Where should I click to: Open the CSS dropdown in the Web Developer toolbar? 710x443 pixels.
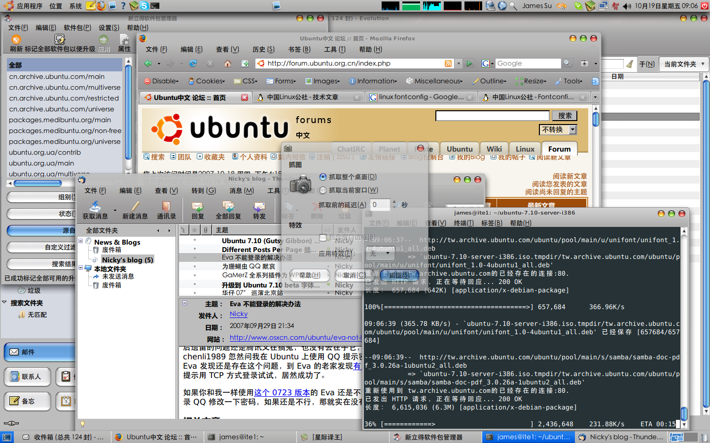click(246, 81)
